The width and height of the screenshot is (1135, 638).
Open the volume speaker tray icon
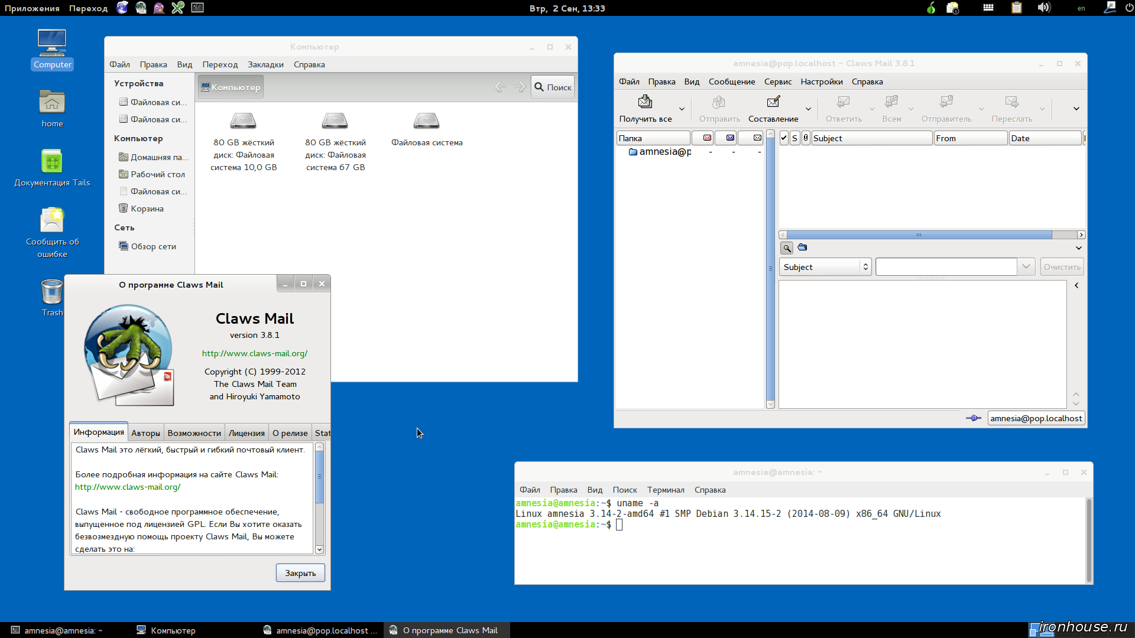point(1044,8)
